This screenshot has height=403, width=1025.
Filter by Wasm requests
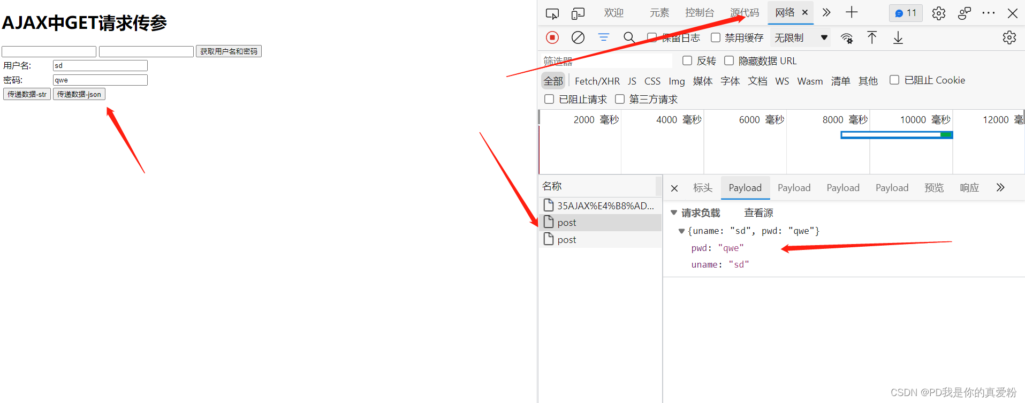(810, 81)
